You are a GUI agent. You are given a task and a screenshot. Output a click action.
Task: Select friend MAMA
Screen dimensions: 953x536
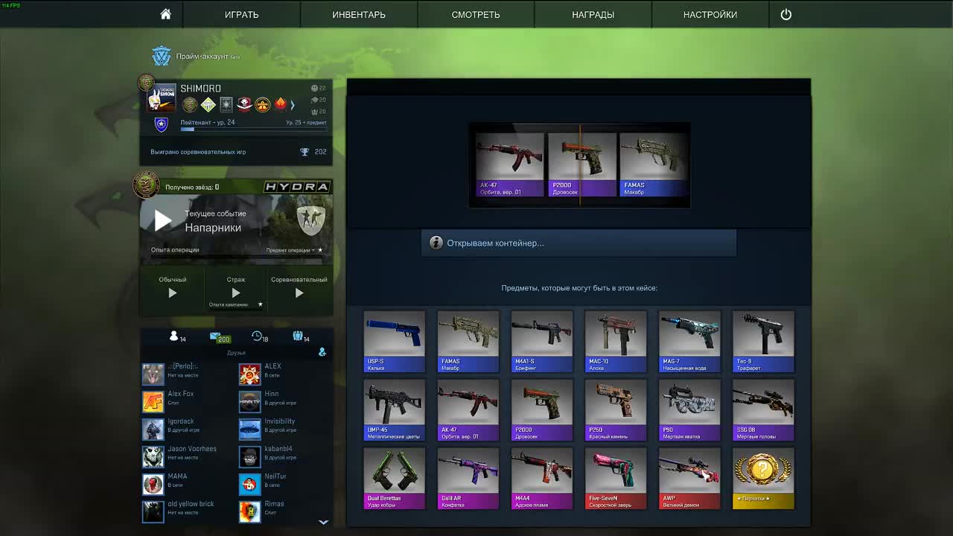point(188,484)
